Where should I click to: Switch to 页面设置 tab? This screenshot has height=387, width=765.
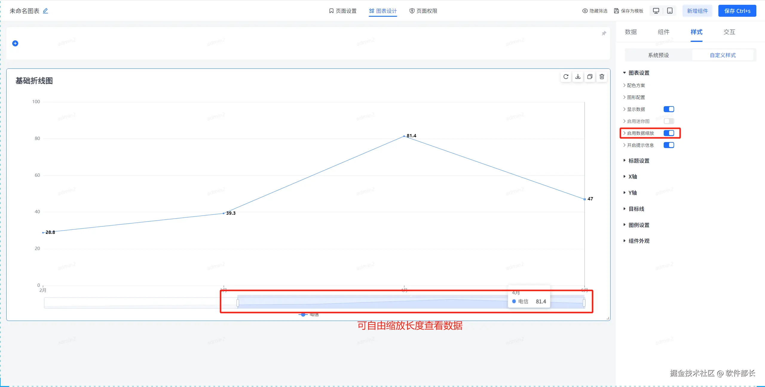[x=343, y=11]
